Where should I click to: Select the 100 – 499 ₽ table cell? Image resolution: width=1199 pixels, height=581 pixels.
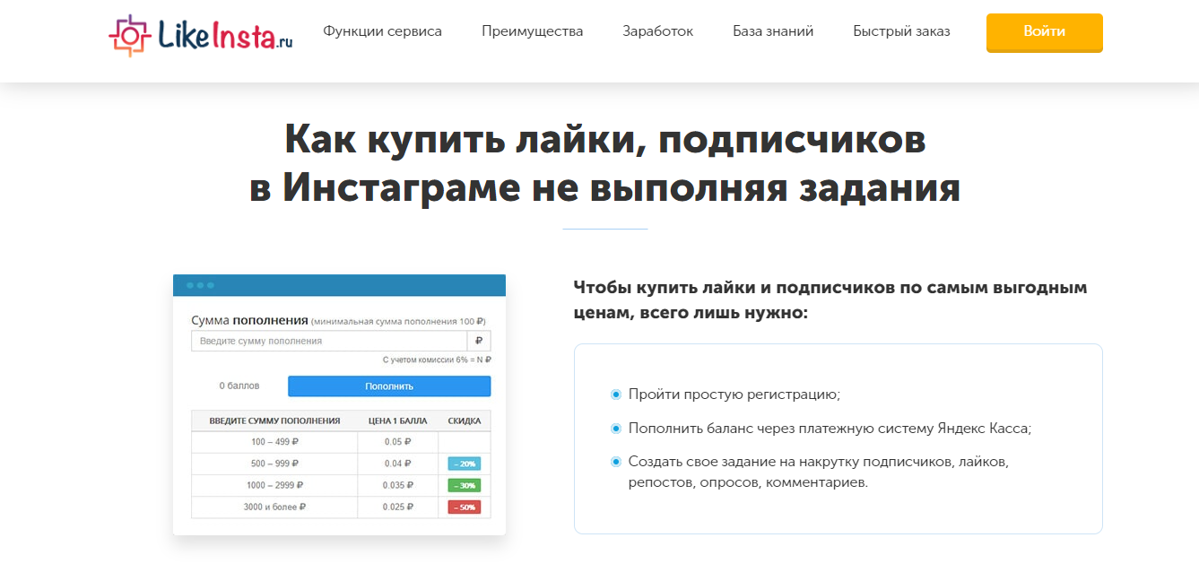pyautogui.click(x=274, y=442)
